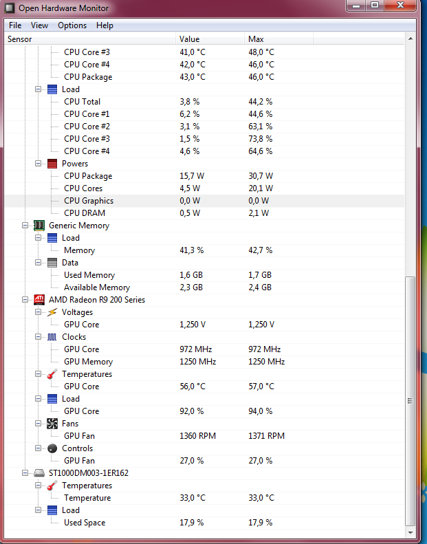This screenshot has width=427, height=544.
Task: Click the 1360 RPM fan value
Action: click(198, 436)
